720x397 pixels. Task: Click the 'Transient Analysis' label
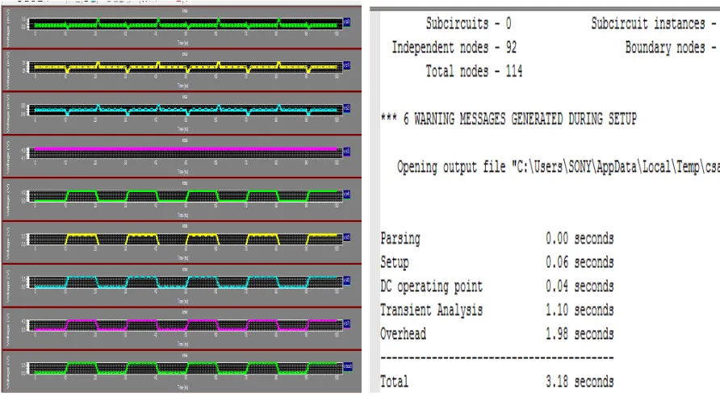(x=431, y=310)
